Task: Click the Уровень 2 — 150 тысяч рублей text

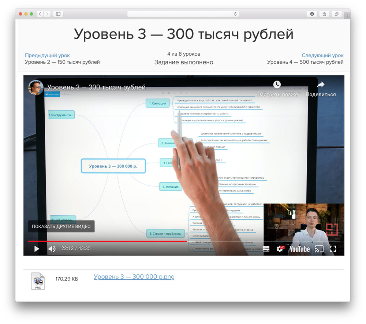Action: [x=62, y=62]
